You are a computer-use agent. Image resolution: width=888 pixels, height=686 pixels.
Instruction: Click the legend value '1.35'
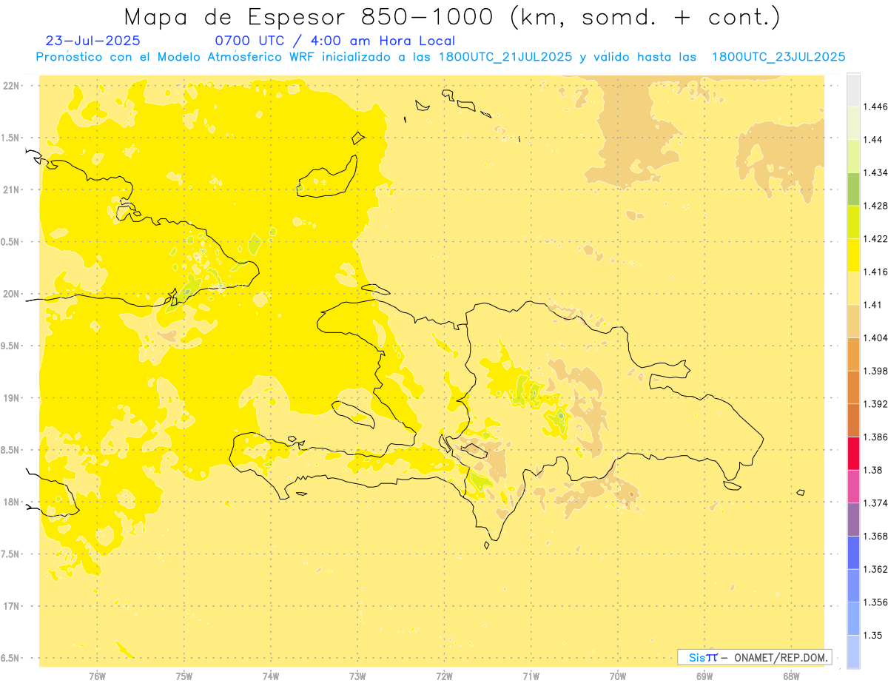pyautogui.click(x=872, y=636)
